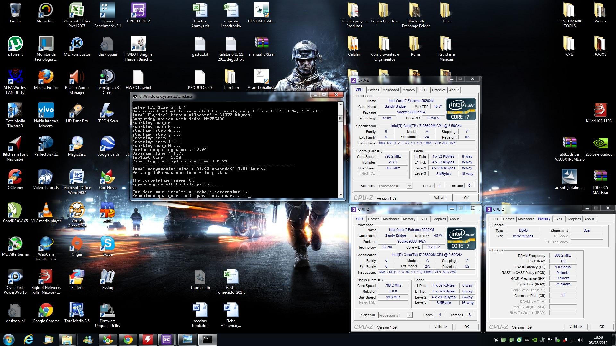
Task: Open receitas book.doc document
Action: point(200,315)
